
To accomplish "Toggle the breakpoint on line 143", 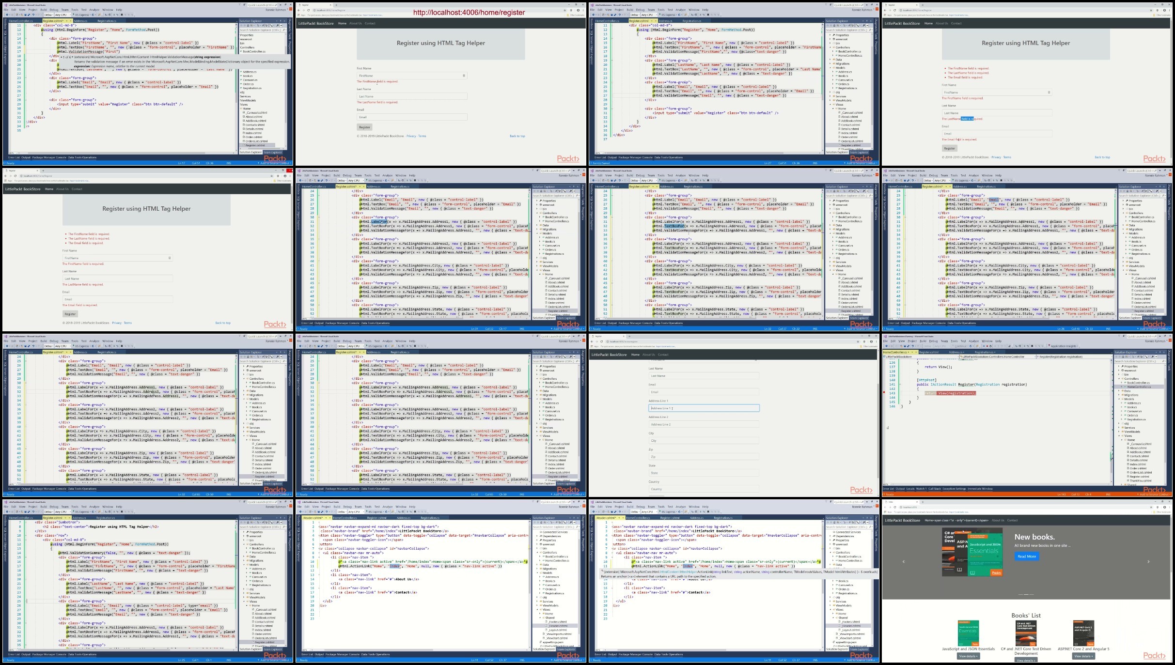I will tap(884, 393).
